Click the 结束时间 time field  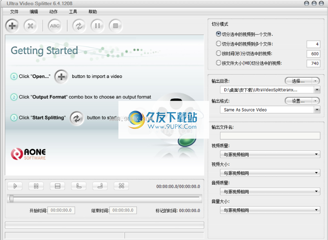coord(123,210)
